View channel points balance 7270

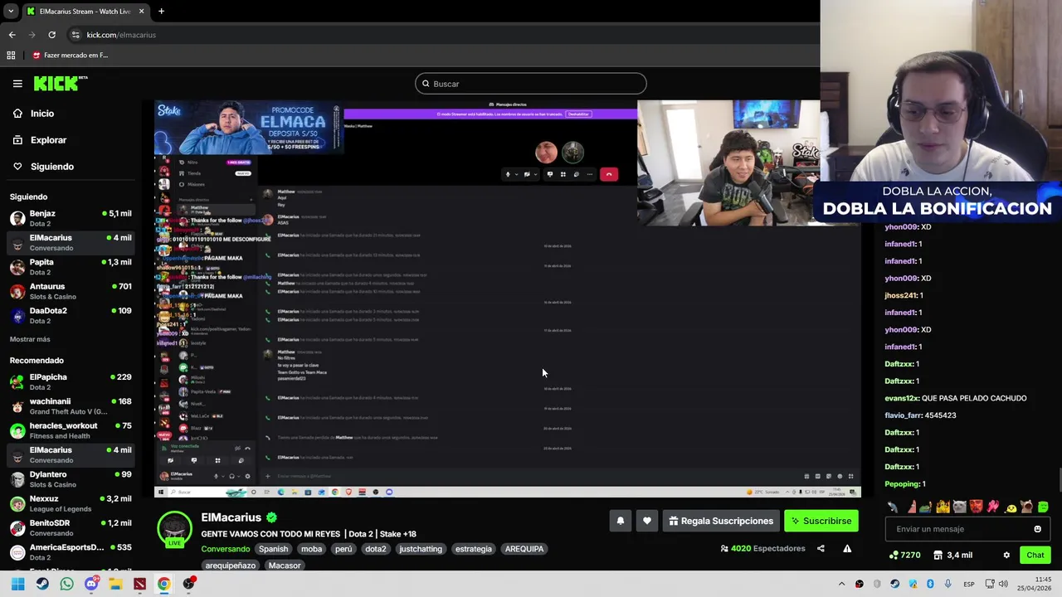pyautogui.click(x=904, y=555)
